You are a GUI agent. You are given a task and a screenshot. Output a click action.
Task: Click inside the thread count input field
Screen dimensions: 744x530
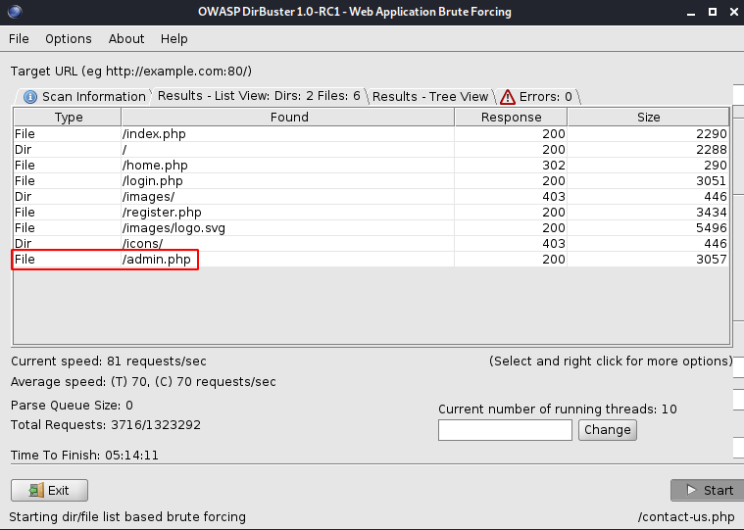[505, 430]
